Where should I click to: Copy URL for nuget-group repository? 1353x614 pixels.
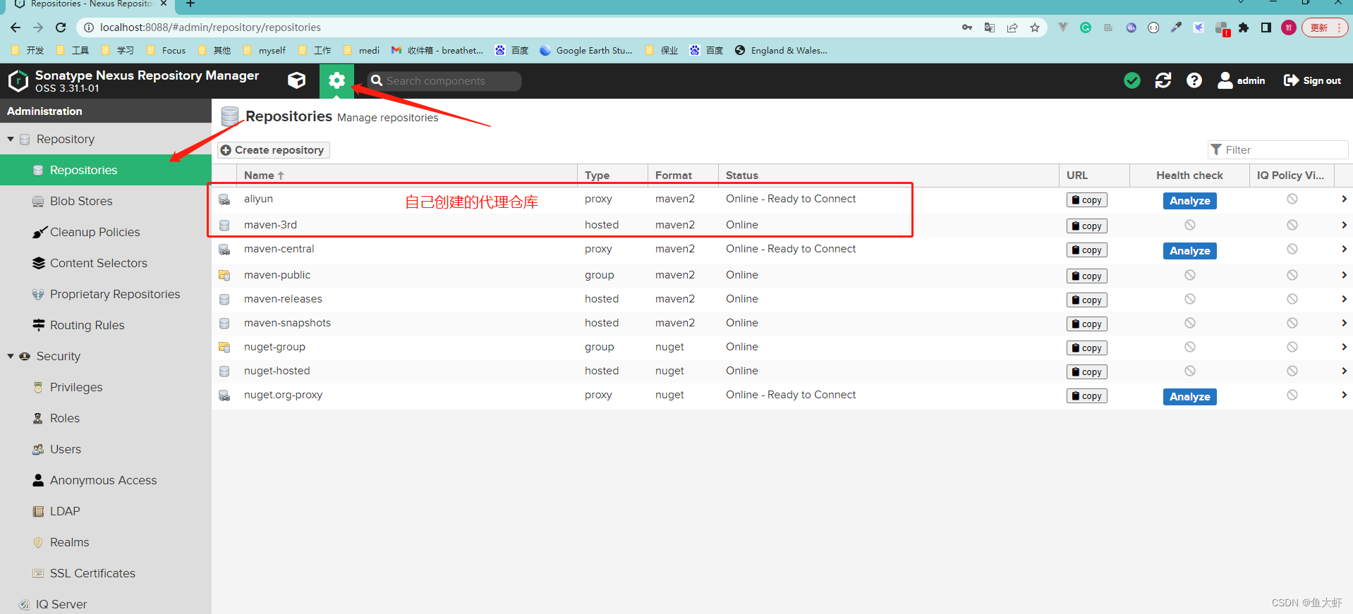coord(1086,348)
